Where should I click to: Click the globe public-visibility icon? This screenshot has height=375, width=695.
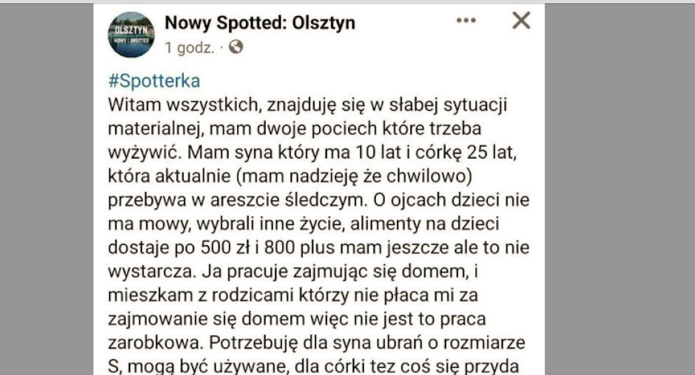pos(237,47)
